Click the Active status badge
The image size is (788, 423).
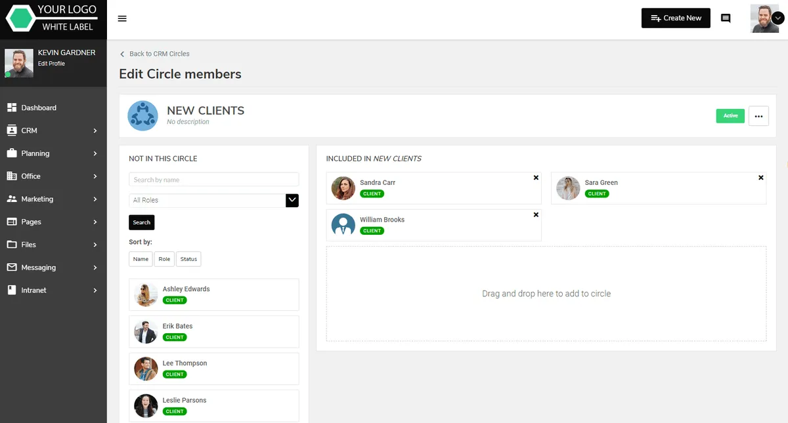tap(730, 116)
